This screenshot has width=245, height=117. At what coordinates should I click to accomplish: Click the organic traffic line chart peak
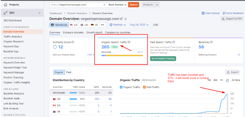coord(227,94)
